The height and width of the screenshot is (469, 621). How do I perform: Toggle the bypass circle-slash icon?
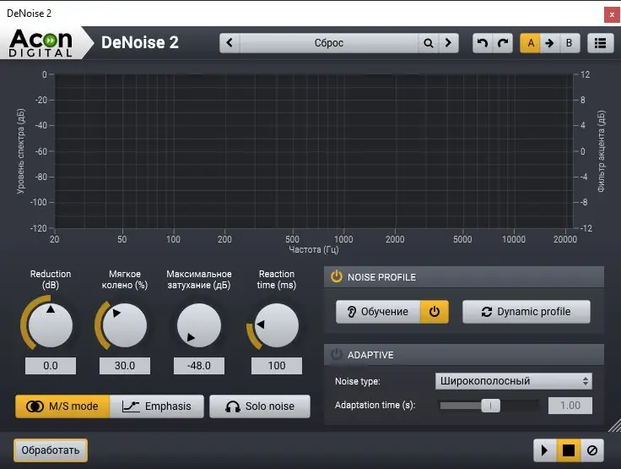pos(592,450)
